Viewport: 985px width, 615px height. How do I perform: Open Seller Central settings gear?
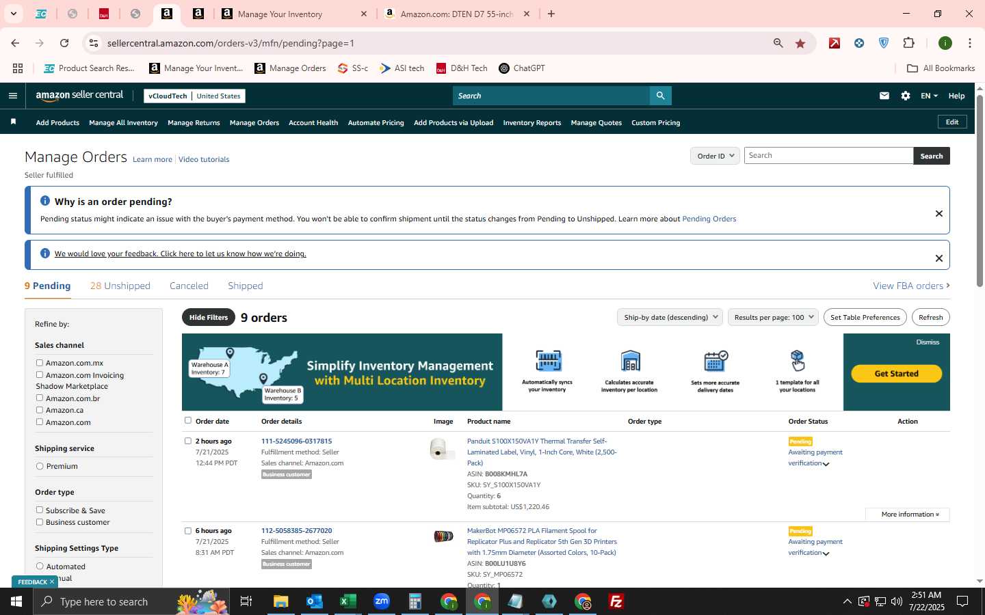click(906, 96)
